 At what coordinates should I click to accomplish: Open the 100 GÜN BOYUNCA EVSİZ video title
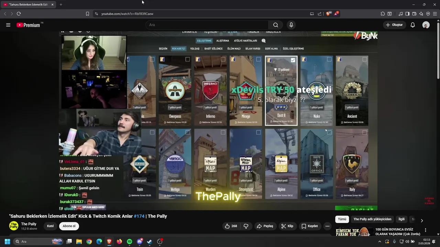tap(398, 232)
